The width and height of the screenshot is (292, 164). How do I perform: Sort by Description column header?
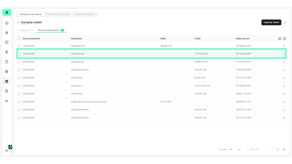click(x=76, y=39)
